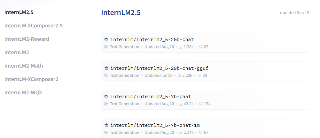The width and height of the screenshot is (320, 138).
Task: Click the InternLM2.5 collection heading
Action: [121, 13]
